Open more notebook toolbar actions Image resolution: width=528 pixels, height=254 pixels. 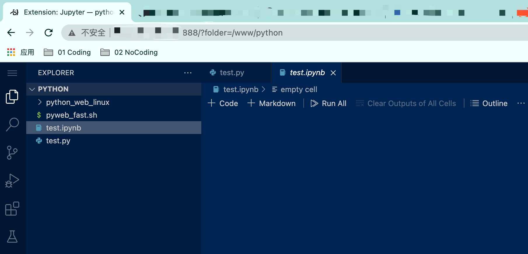coord(521,103)
